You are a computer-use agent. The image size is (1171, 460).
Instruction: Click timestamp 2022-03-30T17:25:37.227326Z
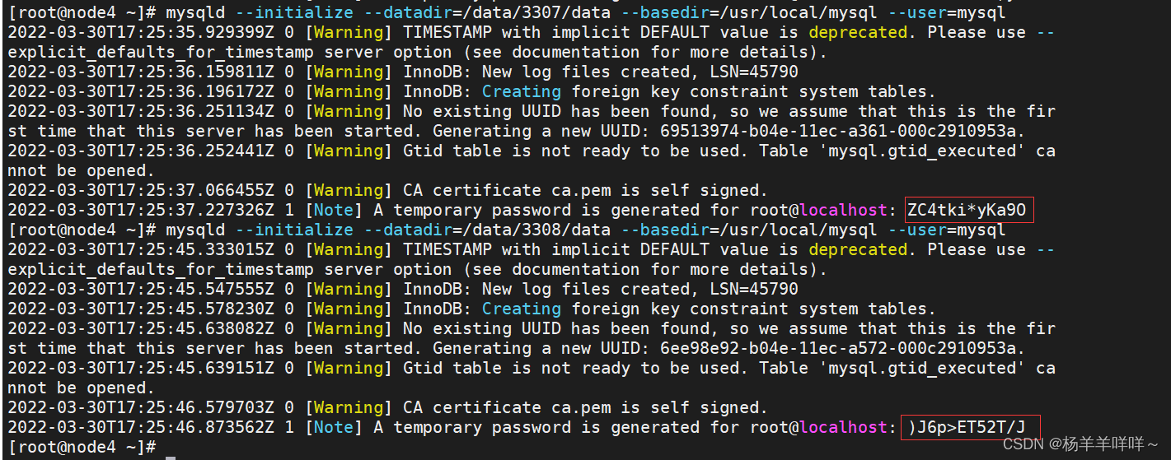tap(141, 211)
